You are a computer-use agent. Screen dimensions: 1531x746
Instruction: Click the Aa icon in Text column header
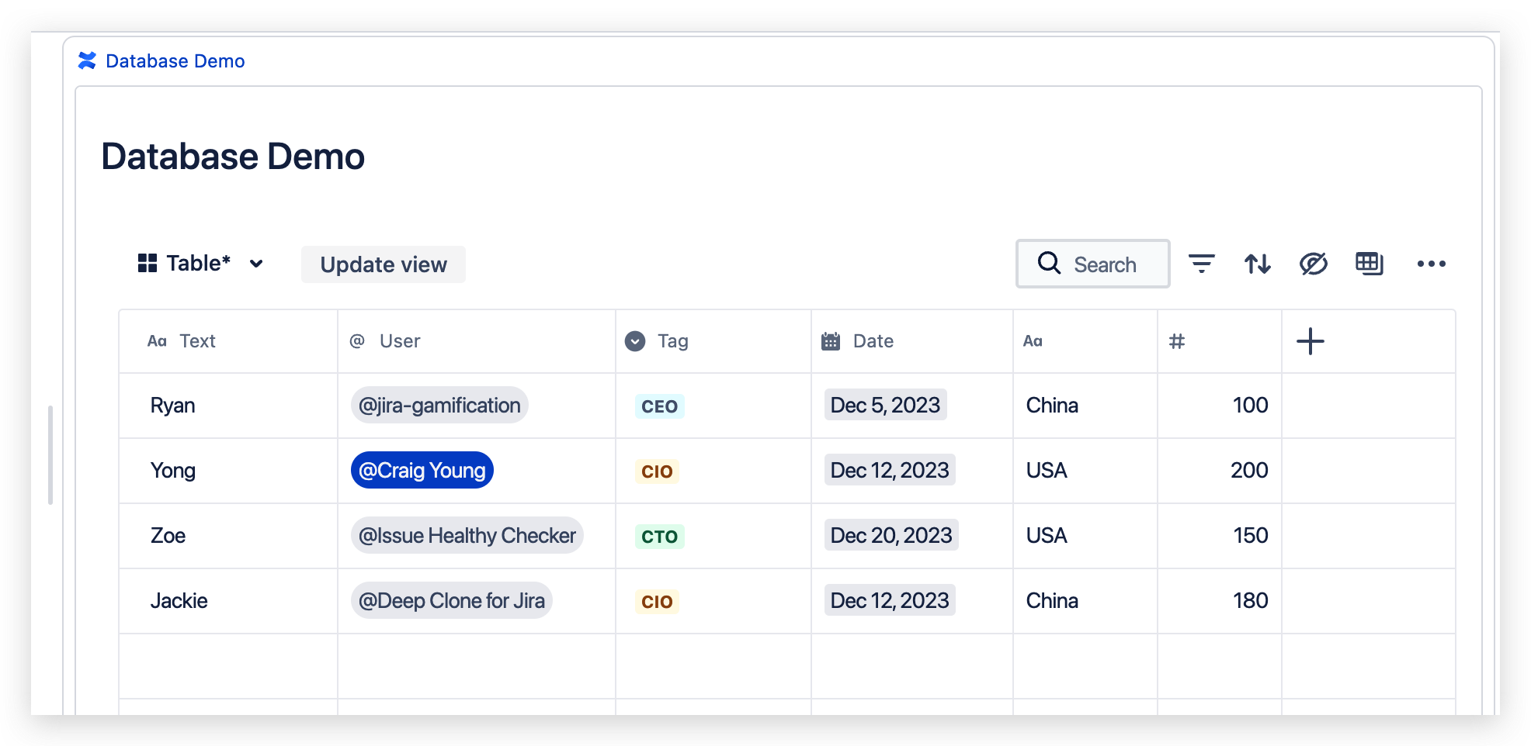(157, 341)
